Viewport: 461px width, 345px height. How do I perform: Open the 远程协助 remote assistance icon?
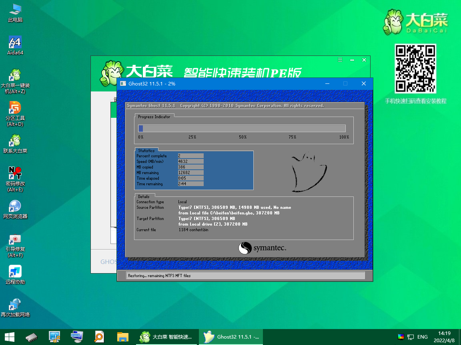coord(15,275)
